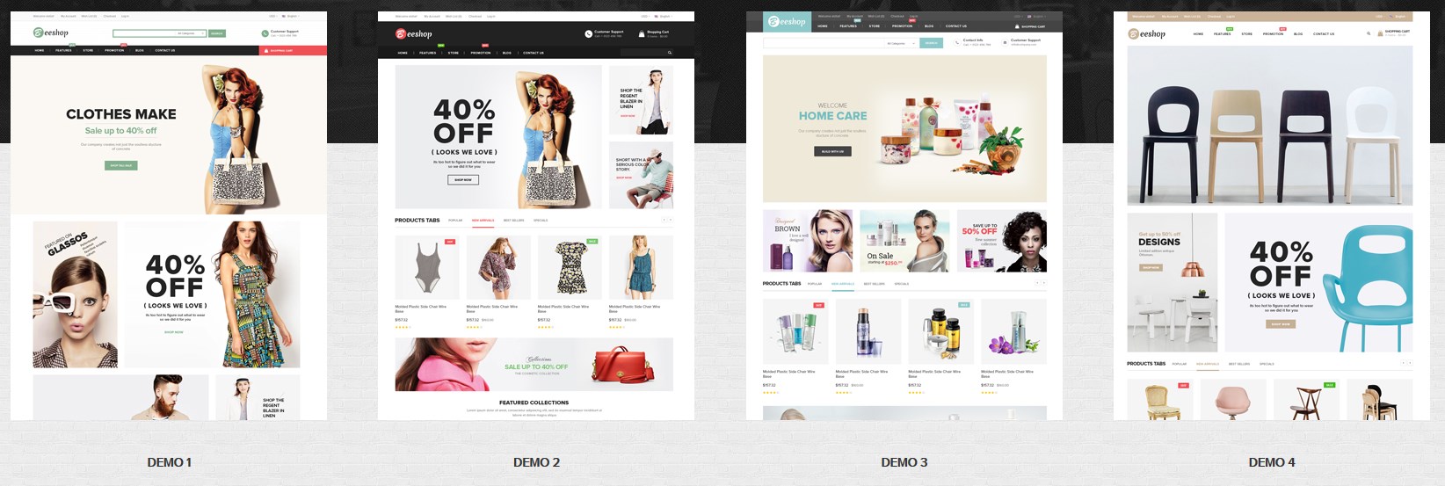Open the USD currency dropdown in Demo 1

pos(273,16)
